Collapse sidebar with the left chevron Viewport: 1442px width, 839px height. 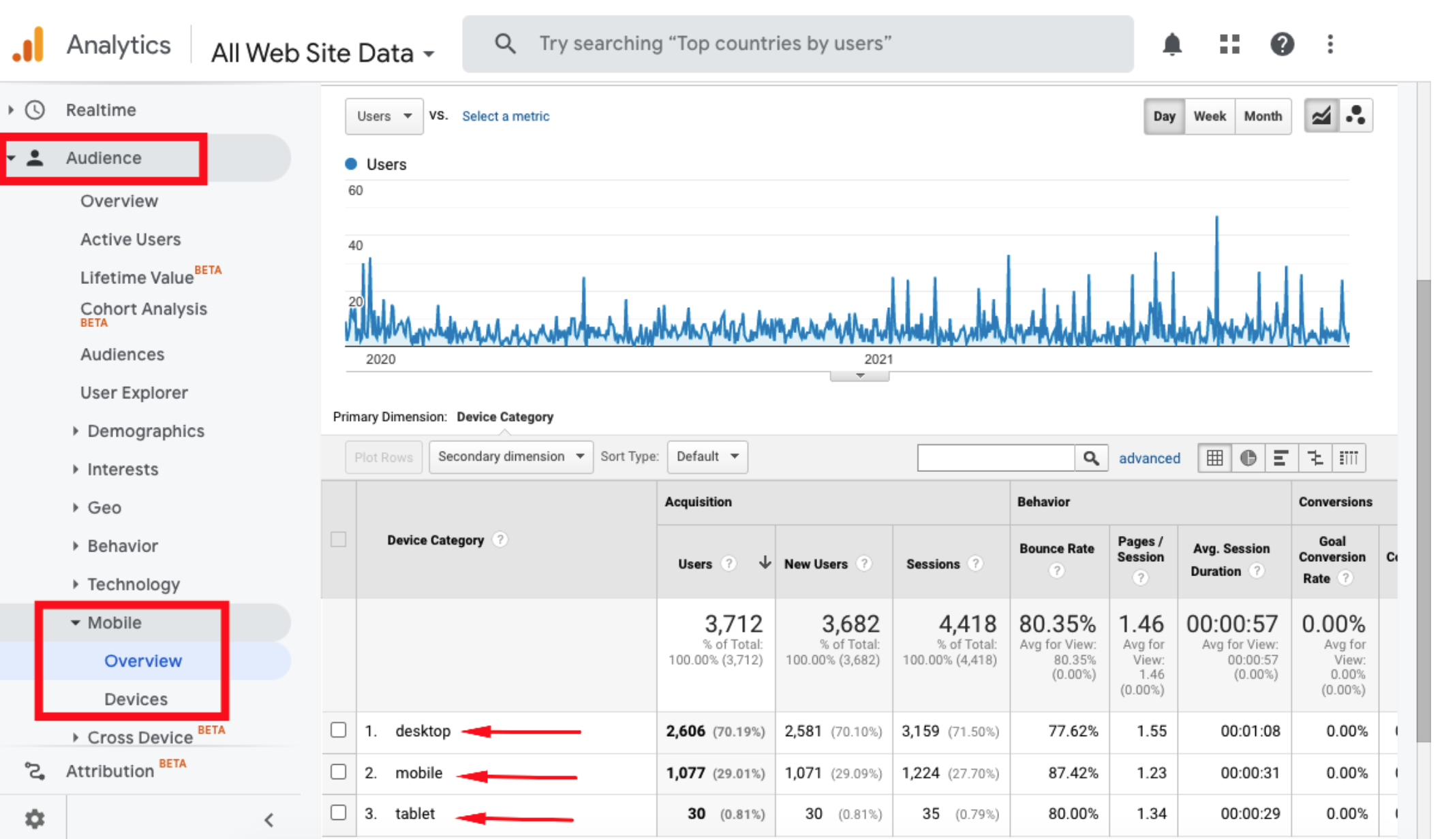pyautogui.click(x=269, y=819)
